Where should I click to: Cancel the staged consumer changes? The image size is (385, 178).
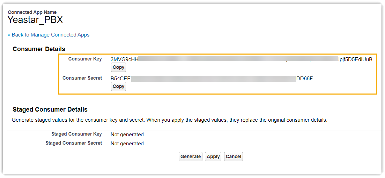[233, 157]
